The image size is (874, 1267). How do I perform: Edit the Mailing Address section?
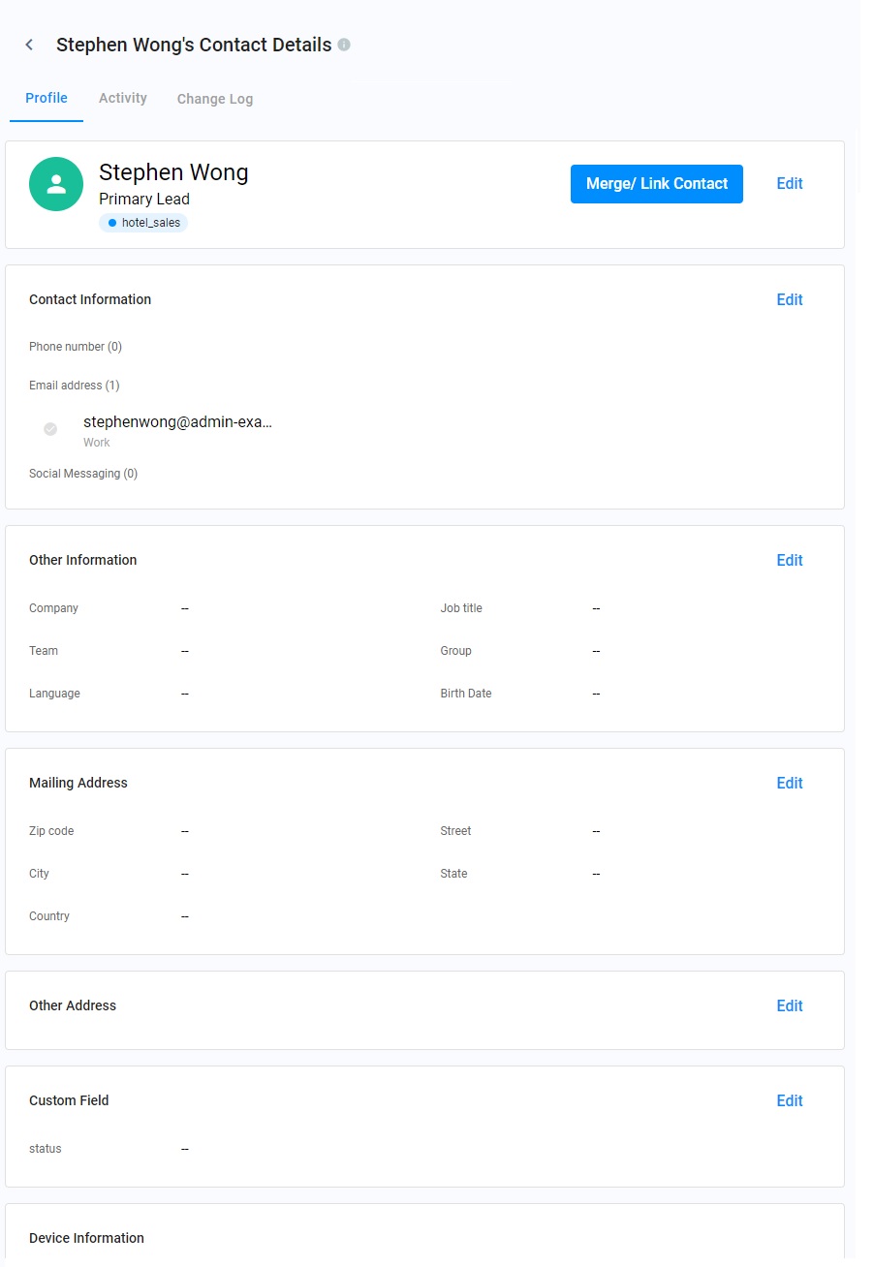click(790, 784)
